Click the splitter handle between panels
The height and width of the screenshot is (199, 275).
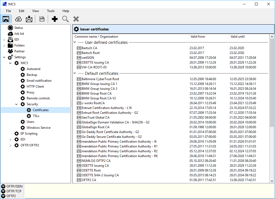pyautogui.click(x=72, y=104)
